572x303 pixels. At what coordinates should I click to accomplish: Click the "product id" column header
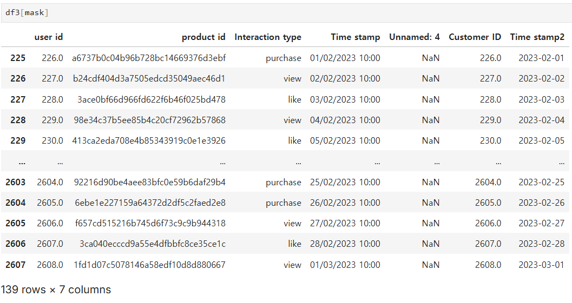pos(203,37)
